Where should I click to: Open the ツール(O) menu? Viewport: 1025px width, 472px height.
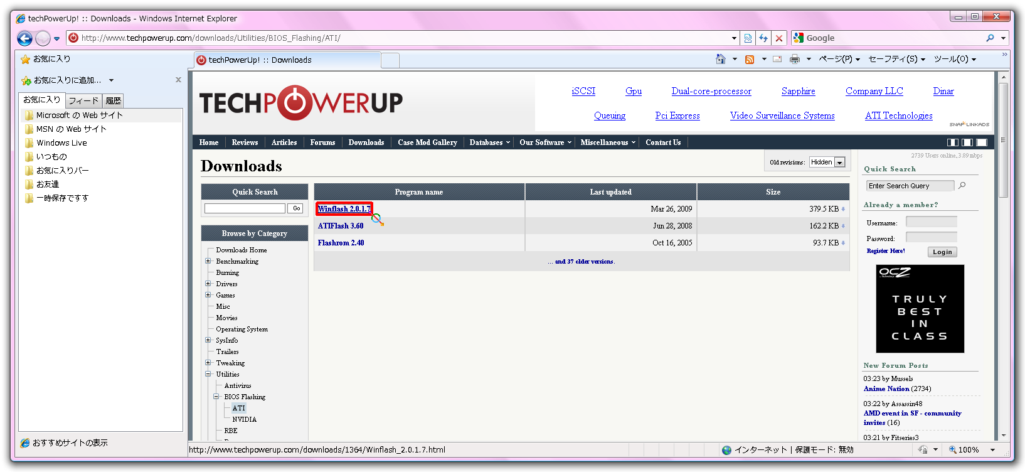[x=955, y=59]
